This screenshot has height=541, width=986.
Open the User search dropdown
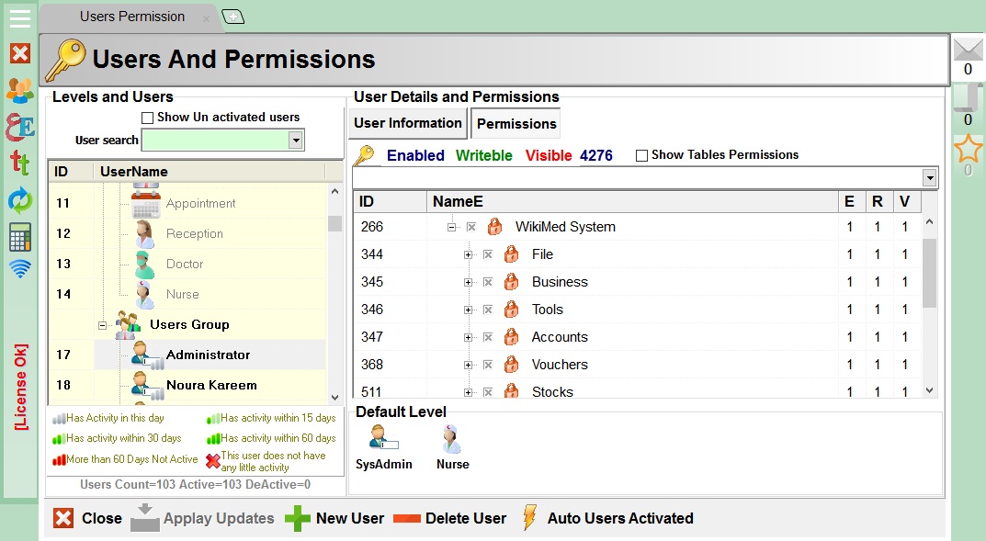pyautogui.click(x=296, y=141)
